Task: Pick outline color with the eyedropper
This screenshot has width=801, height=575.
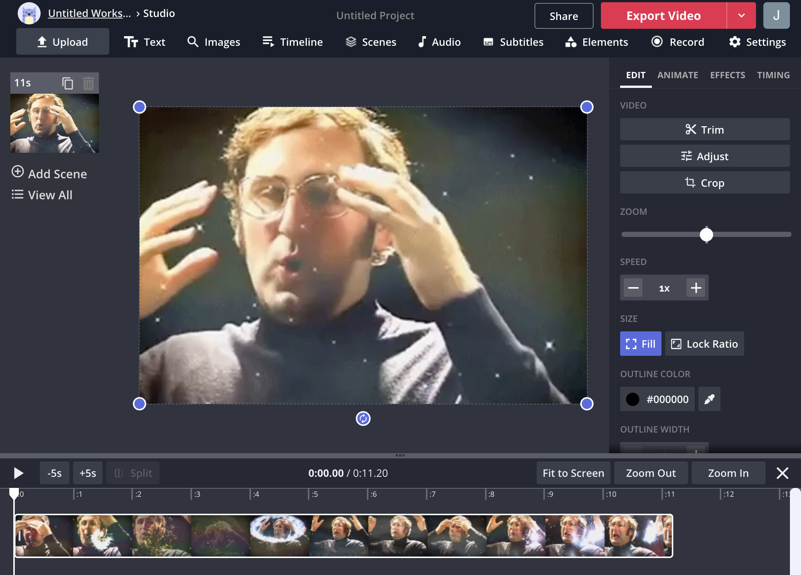Action: click(709, 399)
